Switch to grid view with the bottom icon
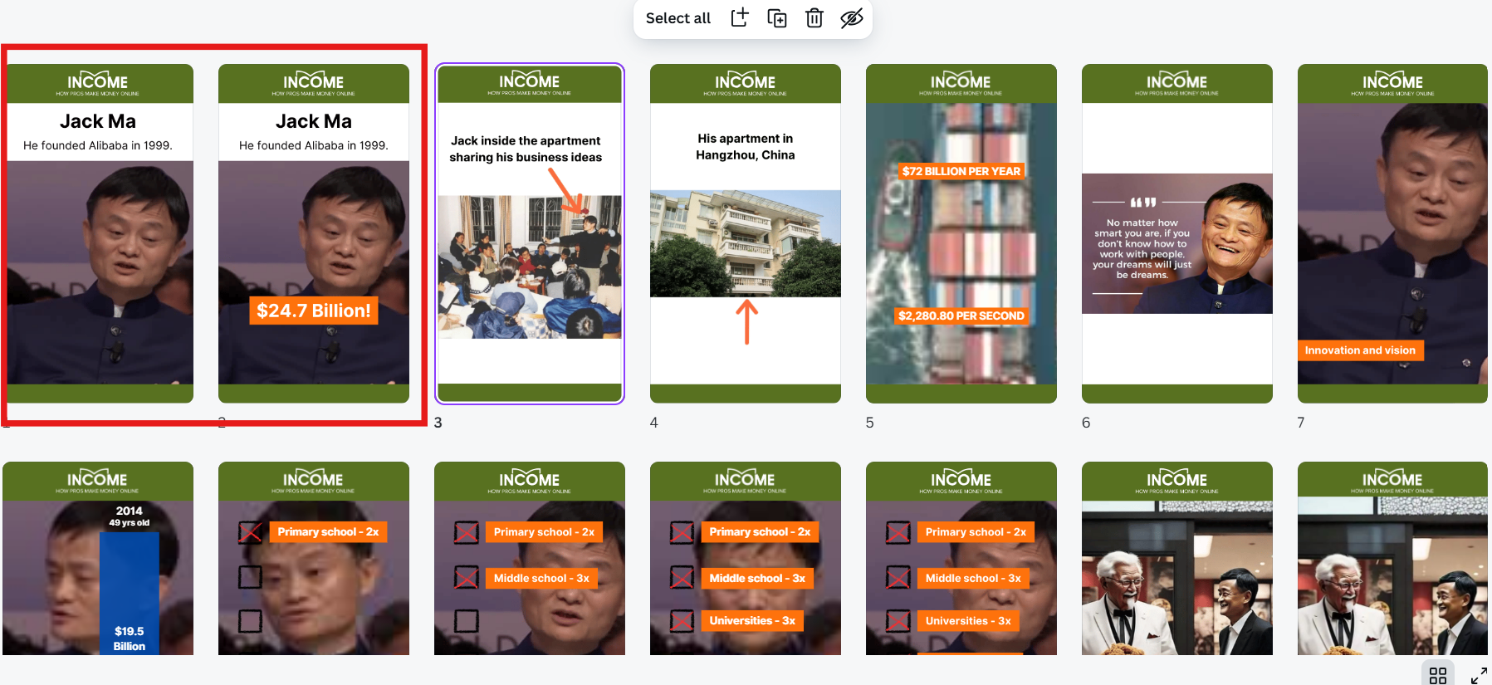Image resolution: width=1492 pixels, height=685 pixels. (x=1438, y=675)
